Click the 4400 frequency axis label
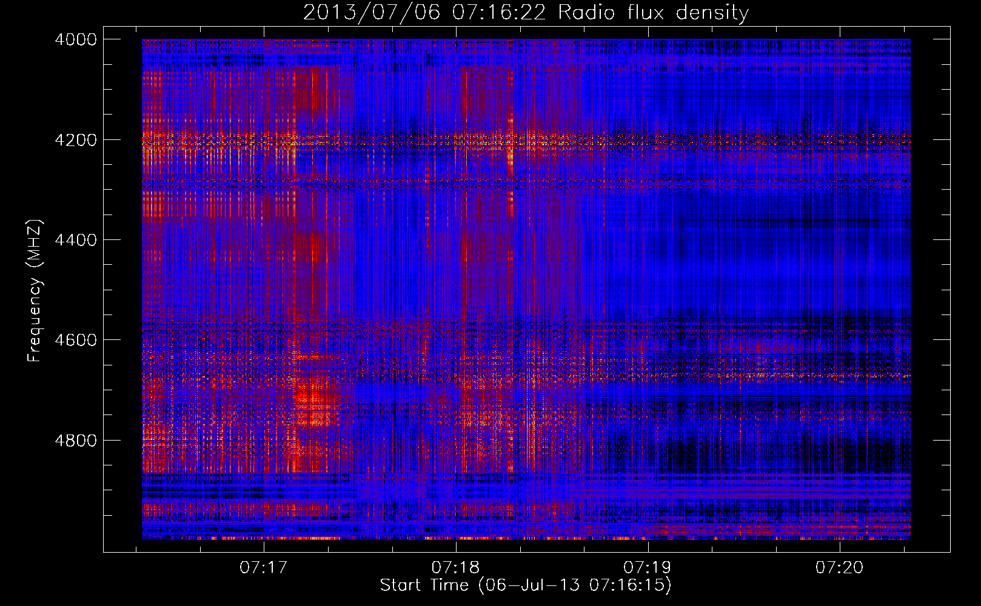This screenshot has width=981, height=606. [76, 240]
